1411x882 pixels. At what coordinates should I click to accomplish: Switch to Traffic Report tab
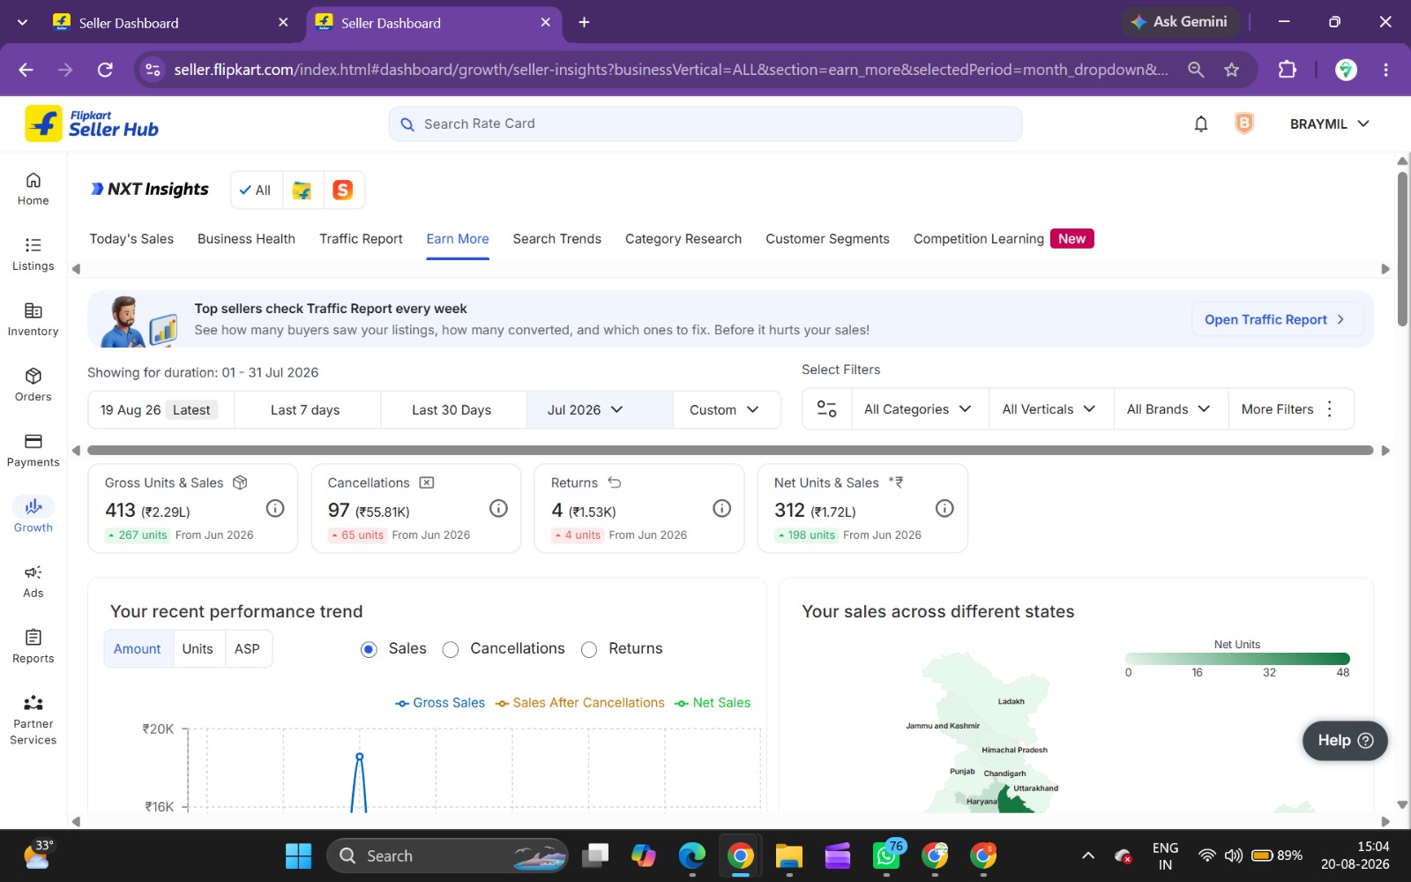point(361,239)
